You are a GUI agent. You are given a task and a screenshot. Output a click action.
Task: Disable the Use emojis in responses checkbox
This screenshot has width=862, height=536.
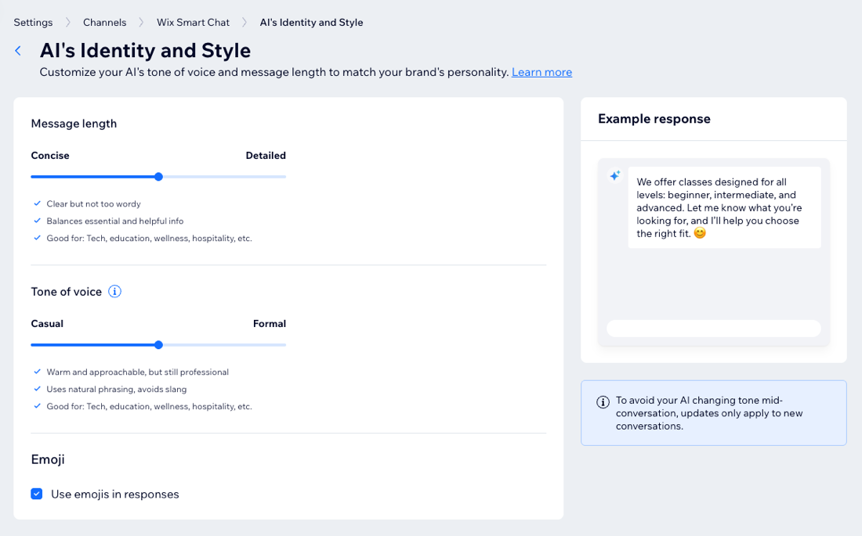click(36, 494)
